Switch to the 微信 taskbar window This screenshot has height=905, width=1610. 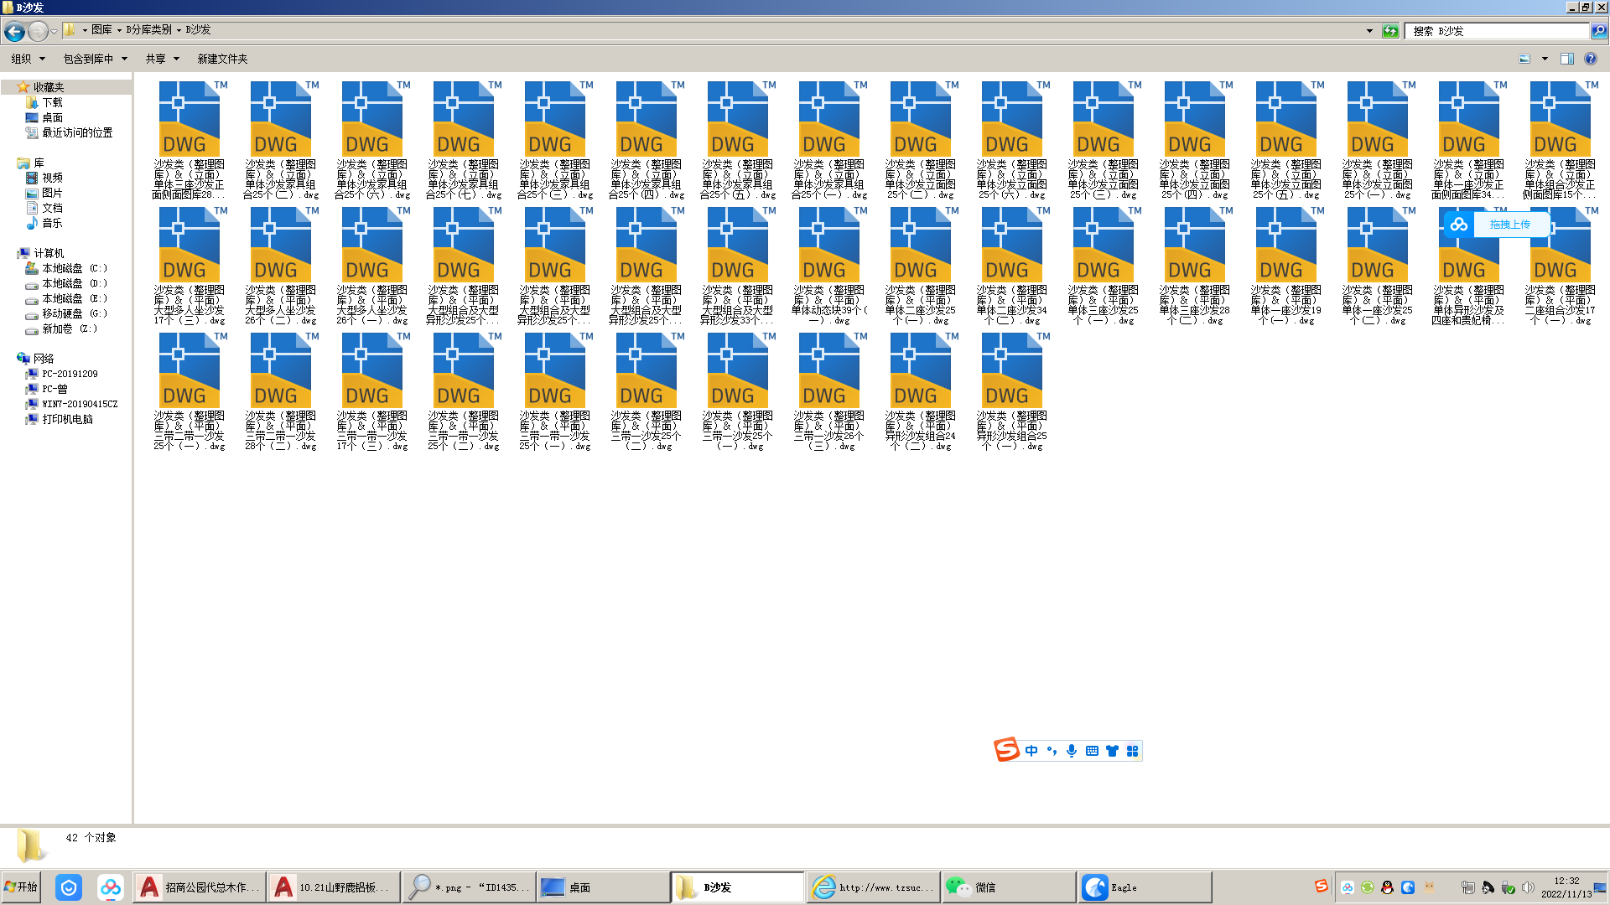[1009, 887]
